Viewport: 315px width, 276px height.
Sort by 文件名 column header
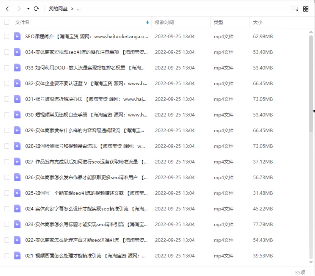point(22,22)
